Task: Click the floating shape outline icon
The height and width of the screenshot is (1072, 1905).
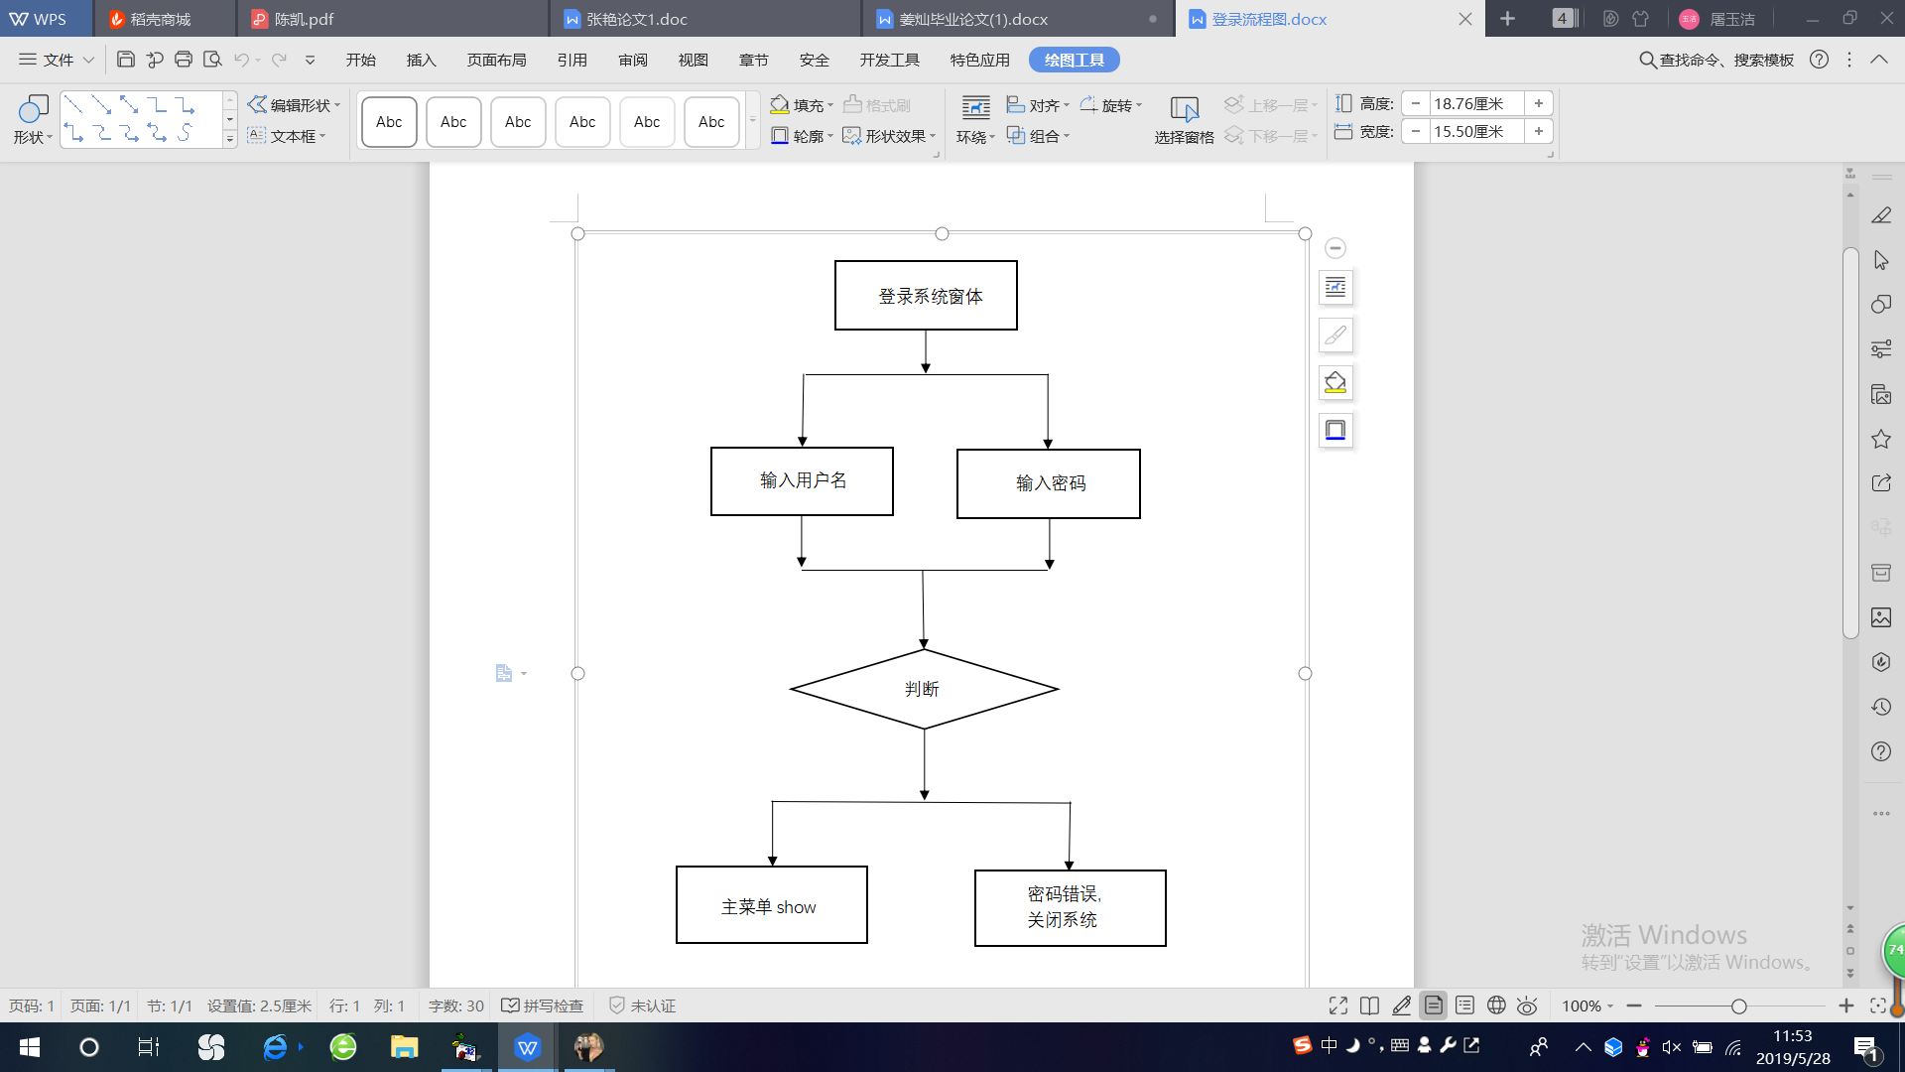Action: point(1335,431)
